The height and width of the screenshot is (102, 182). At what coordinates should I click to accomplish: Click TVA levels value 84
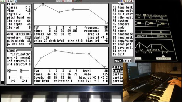pos(56,78)
